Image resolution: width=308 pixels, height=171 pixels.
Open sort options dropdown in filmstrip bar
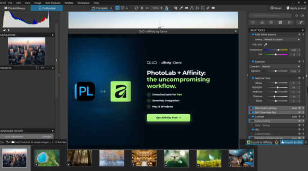[2, 142]
